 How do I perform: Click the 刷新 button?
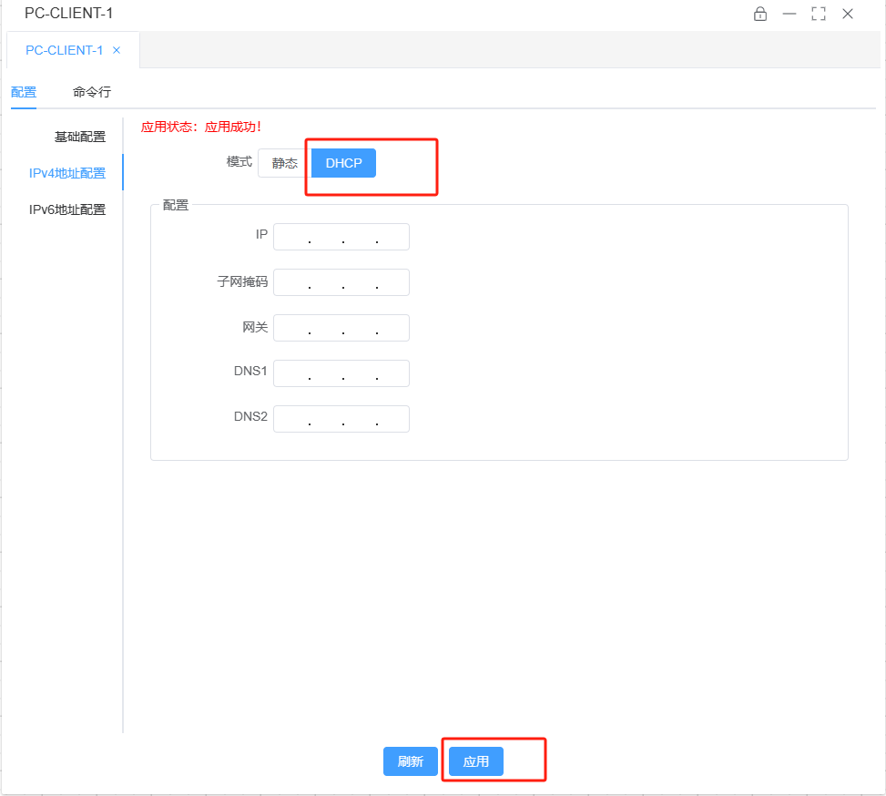(411, 761)
